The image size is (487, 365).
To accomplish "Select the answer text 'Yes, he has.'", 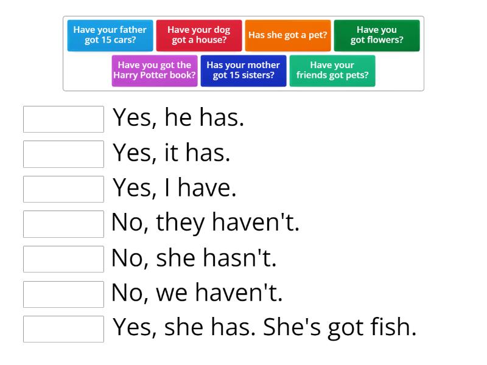I will [x=180, y=117].
